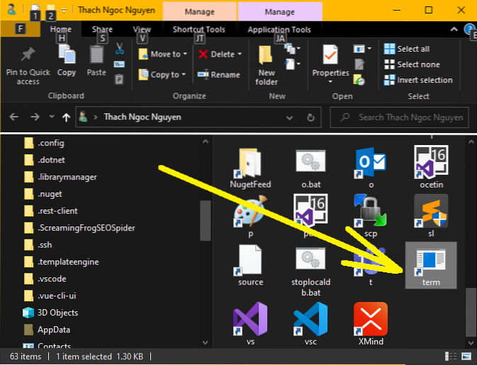Select the .vscode folder in navigation tree
Image resolution: width=477 pixels, height=365 pixels.
[x=54, y=279]
